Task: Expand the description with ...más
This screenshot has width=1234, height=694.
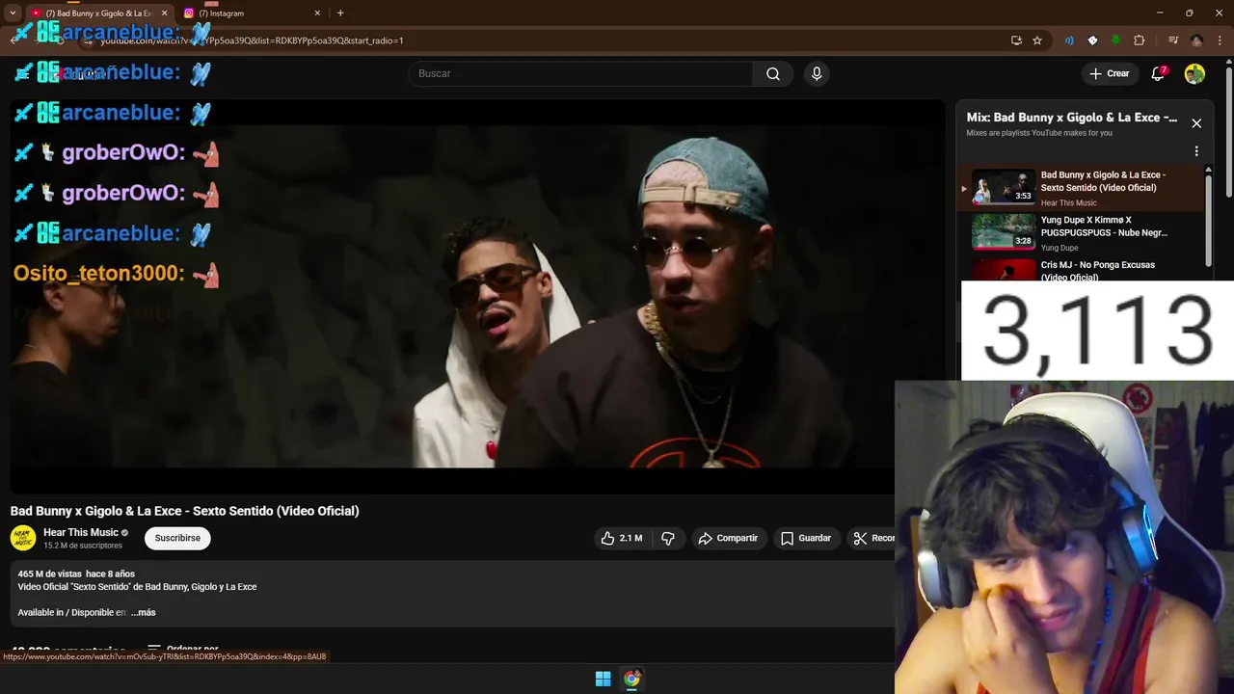Action: tap(144, 612)
